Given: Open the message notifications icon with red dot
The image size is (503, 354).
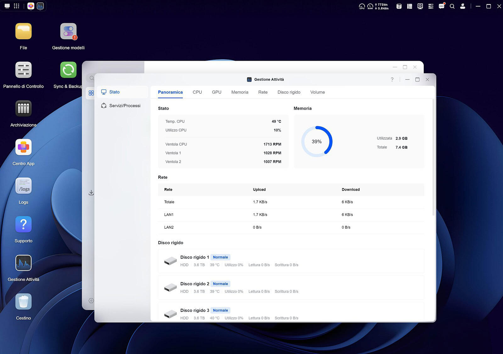Looking at the screenshot, I should point(442,6).
